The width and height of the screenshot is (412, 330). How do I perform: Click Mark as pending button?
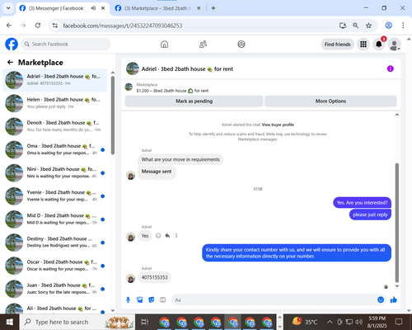(194, 101)
